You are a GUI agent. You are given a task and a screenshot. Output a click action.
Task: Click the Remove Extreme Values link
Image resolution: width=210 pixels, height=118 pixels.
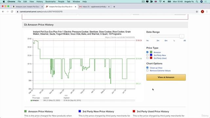click(160, 71)
